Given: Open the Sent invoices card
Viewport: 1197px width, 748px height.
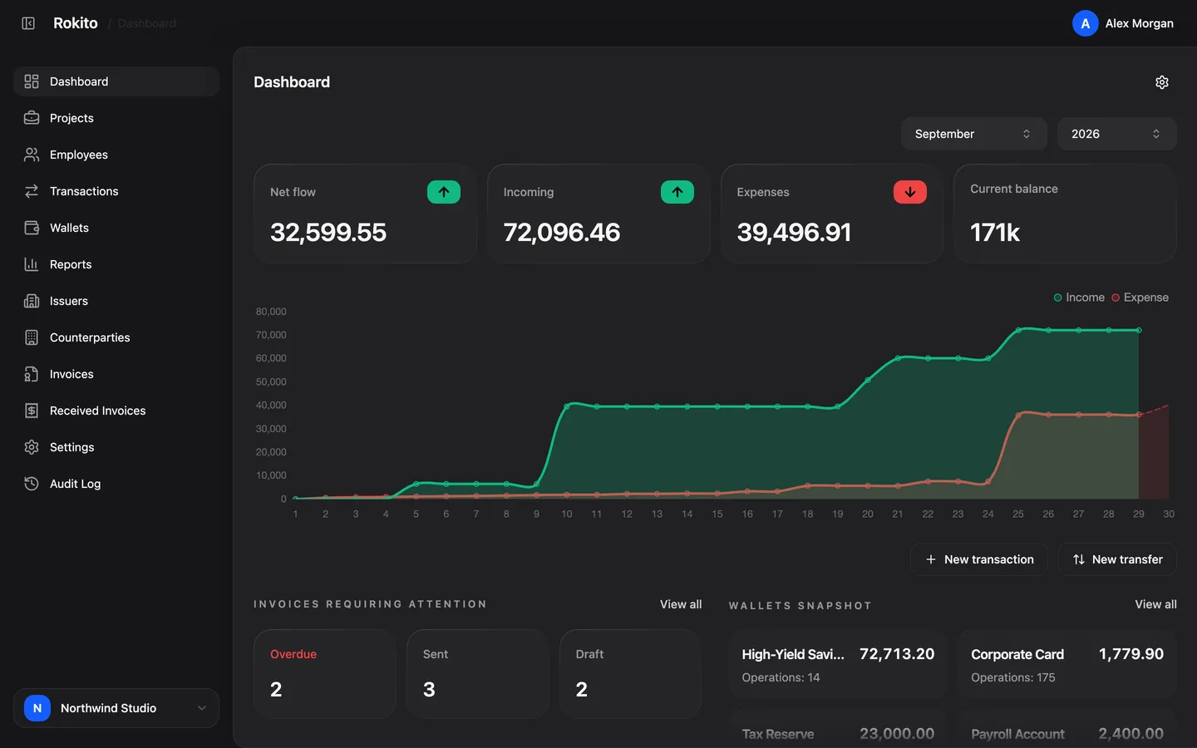Looking at the screenshot, I should coord(478,674).
